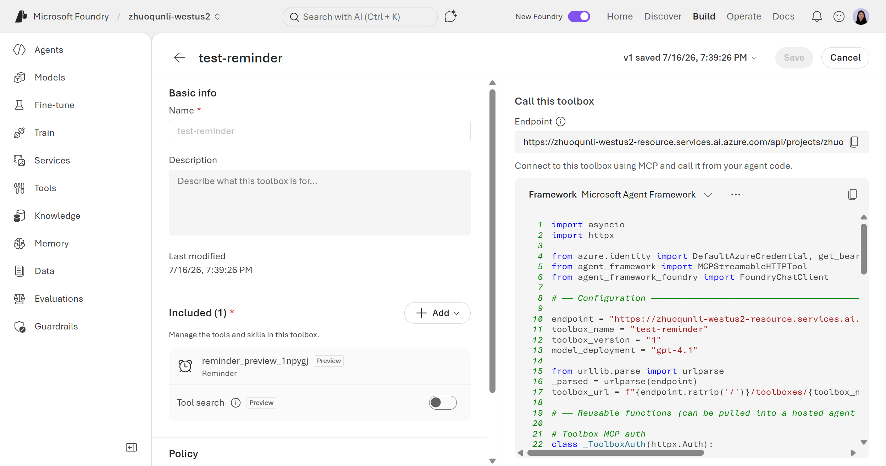Image resolution: width=886 pixels, height=466 pixels.
Task: Click the code block scroll-up arrow
Action: (864, 217)
